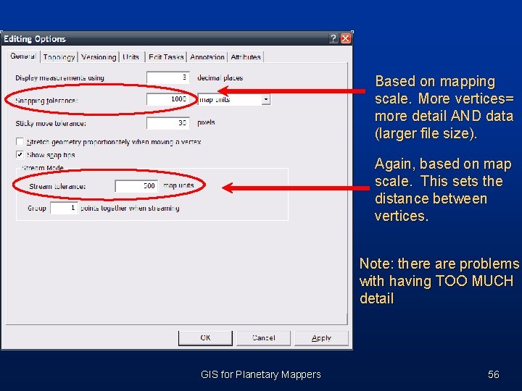Toggle the Show snap tips checkbox

(x=20, y=155)
